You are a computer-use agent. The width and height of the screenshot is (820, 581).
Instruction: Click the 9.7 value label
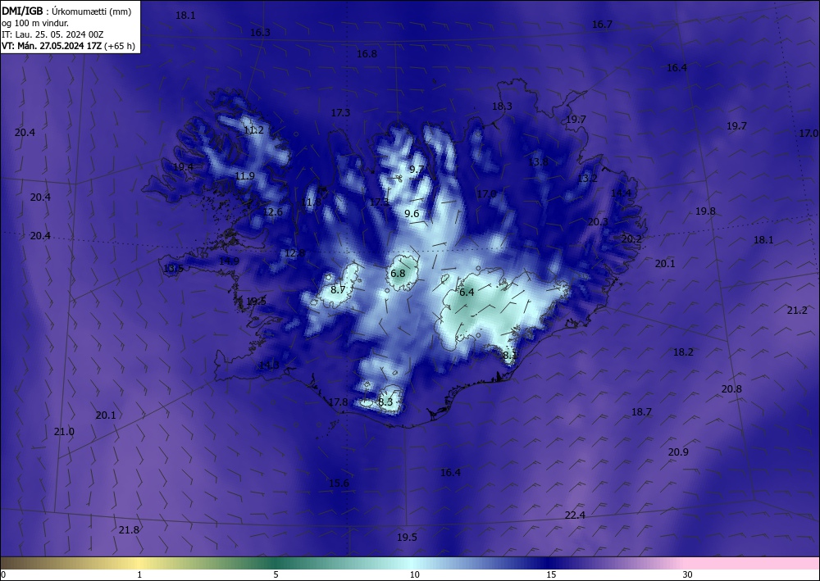coord(417,170)
